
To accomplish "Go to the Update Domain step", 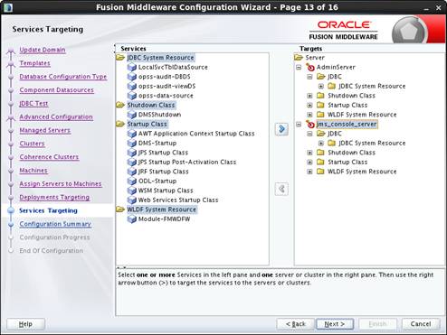I will [43, 50].
